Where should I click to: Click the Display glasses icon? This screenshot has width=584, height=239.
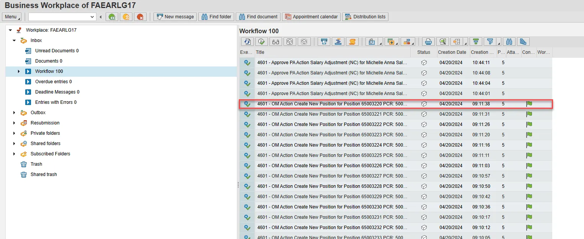pyautogui.click(x=276, y=42)
